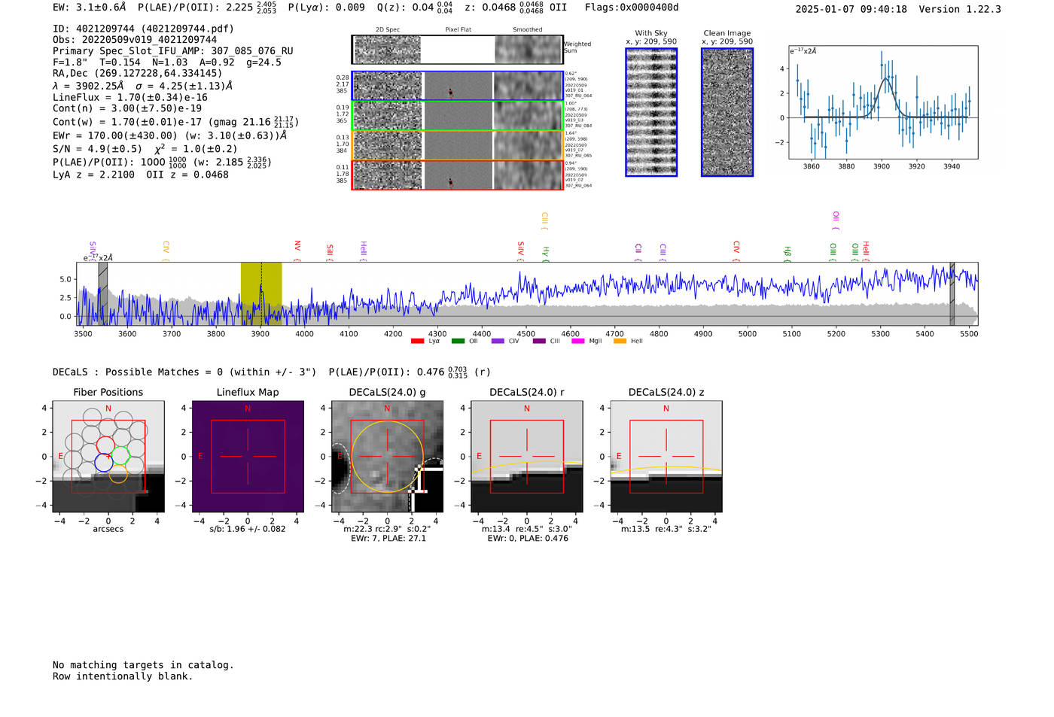Click the yellow highlighted band near 3900 Å
Screen dimensions: 1054x717
point(261,293)
